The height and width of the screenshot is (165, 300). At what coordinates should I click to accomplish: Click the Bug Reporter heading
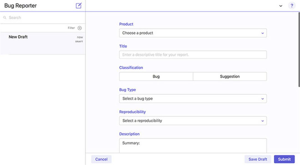[20, 6]
